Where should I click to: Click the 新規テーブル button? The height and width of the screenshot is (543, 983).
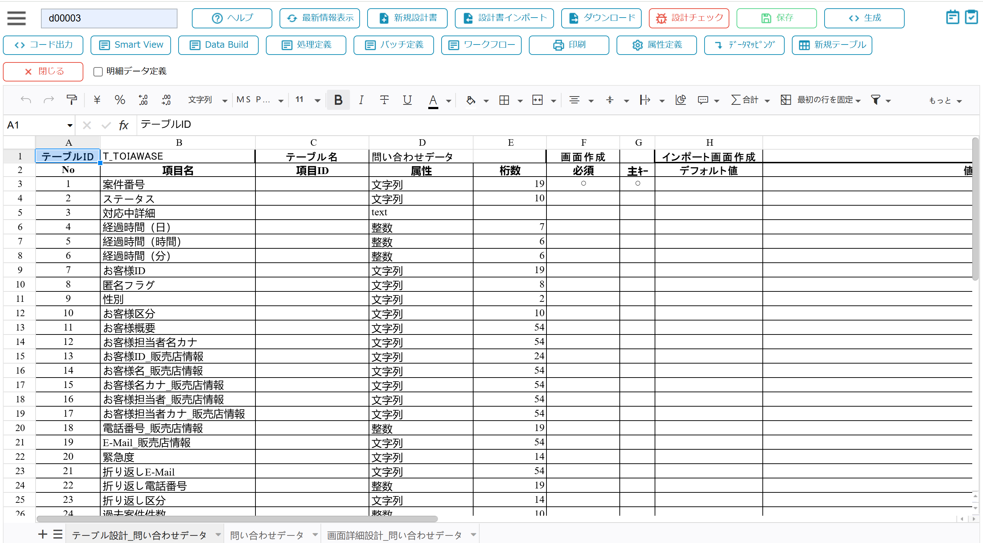click(x=832, y=45)
